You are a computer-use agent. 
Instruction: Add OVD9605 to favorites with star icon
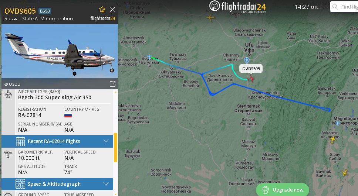[x=102, y=9]
